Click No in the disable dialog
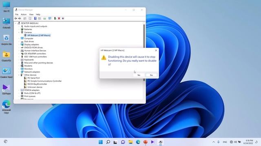Viewport: 261px width, 146px height. click(151, 75)
